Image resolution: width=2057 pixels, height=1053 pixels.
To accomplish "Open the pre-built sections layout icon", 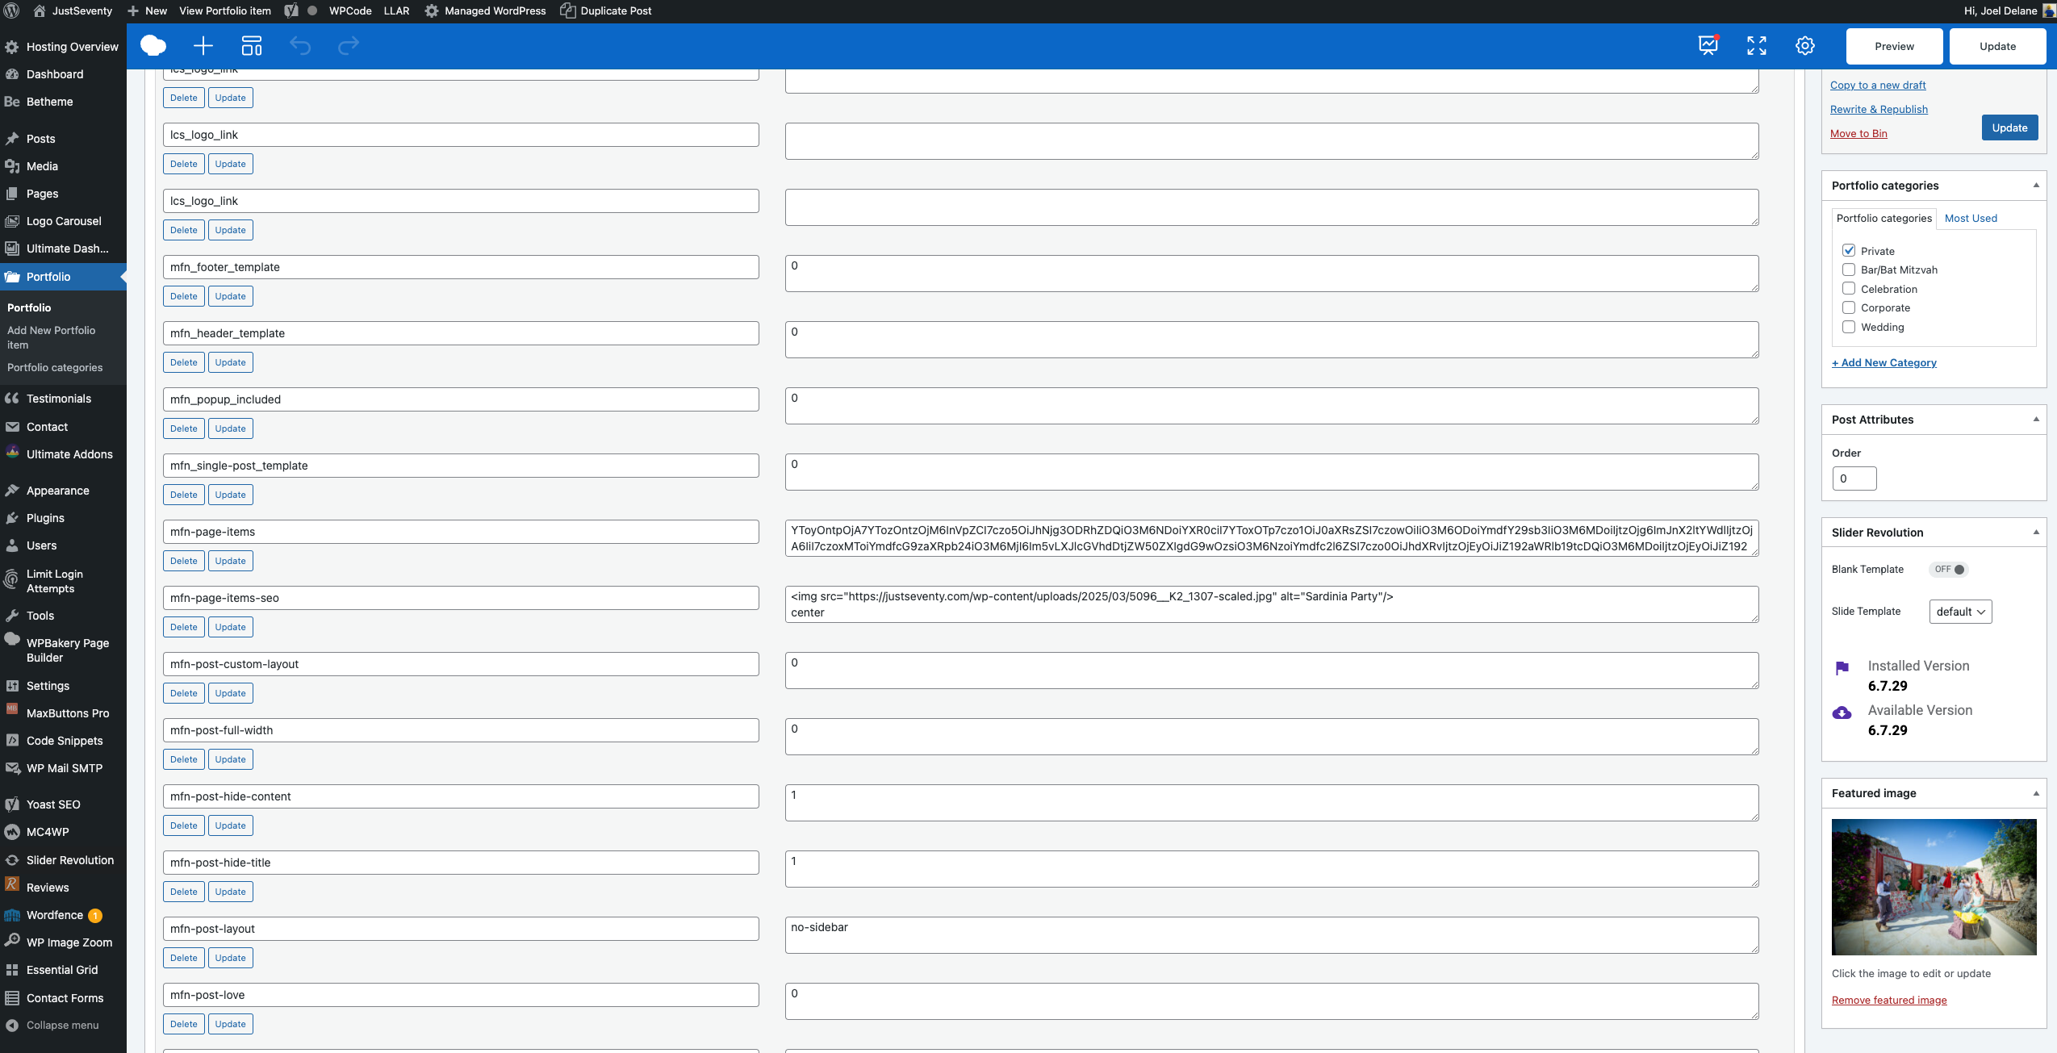I will pos(252,46).
